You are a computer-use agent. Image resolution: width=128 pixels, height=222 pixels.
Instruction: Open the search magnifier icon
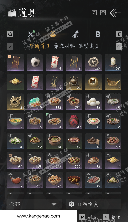pos(94,13)
